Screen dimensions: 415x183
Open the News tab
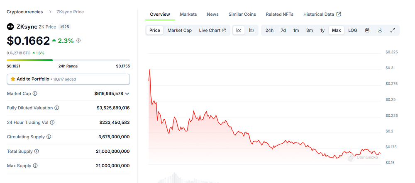tap(213, 14)
